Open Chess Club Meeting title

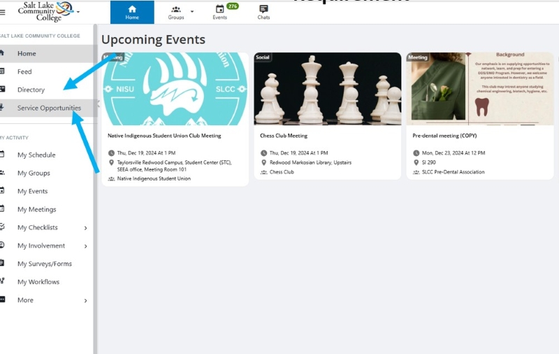point(284,136)
